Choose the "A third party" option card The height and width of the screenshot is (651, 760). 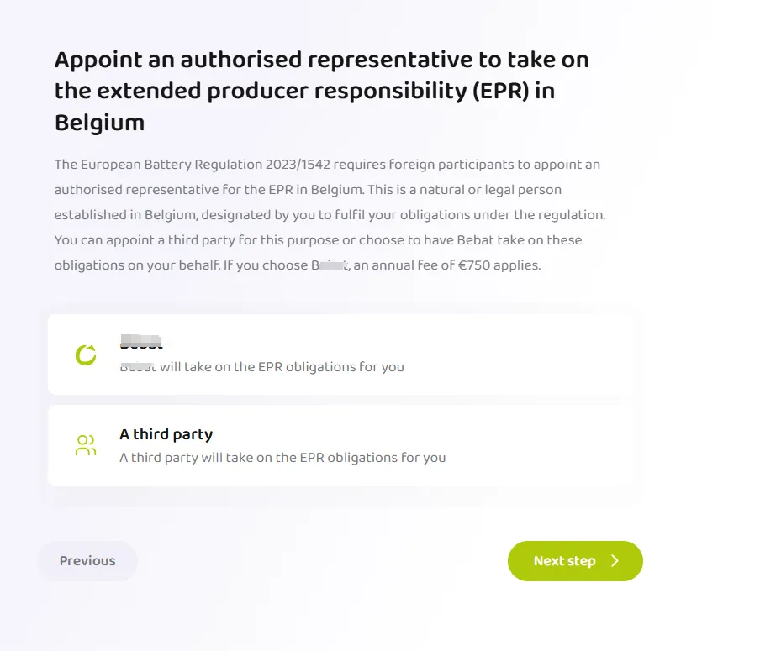(x=340, y=445)
